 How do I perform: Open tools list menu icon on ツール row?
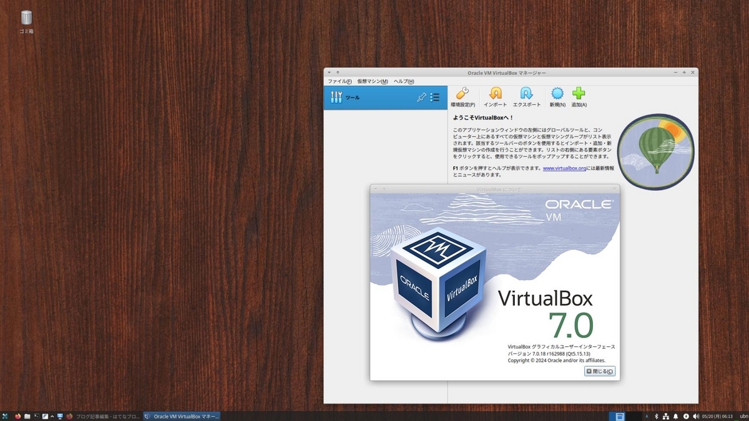(435, 97)
